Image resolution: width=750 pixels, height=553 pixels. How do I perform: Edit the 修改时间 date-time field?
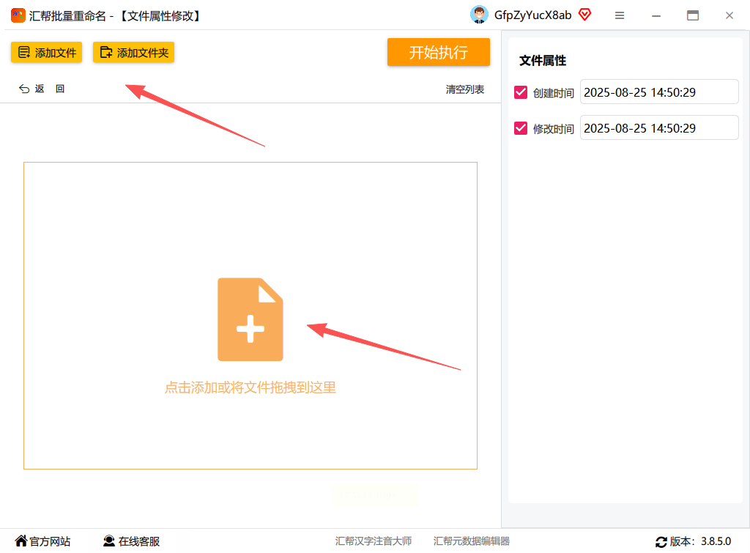[659, 127]
